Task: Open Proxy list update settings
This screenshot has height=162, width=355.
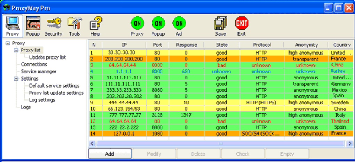Action: click(x=56, y=93)
